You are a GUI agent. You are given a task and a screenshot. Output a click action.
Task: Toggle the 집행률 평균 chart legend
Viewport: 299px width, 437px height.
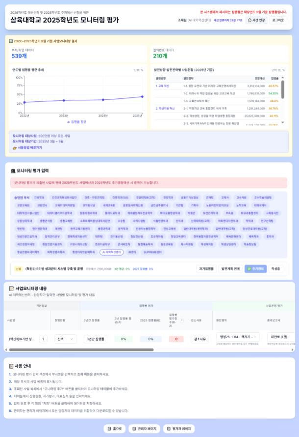76,122
